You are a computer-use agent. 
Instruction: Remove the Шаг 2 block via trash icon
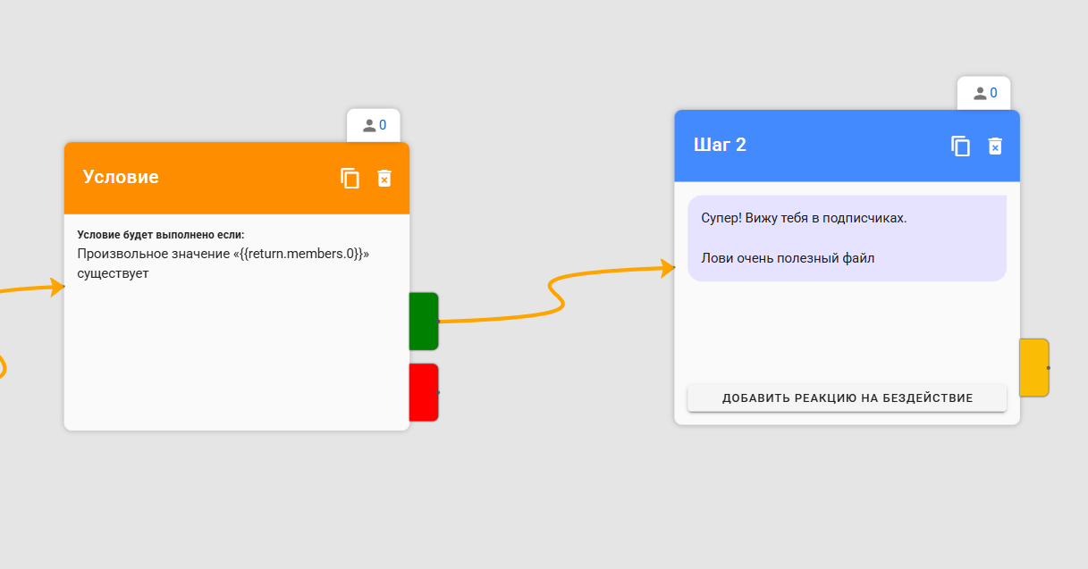pos(995,146)
